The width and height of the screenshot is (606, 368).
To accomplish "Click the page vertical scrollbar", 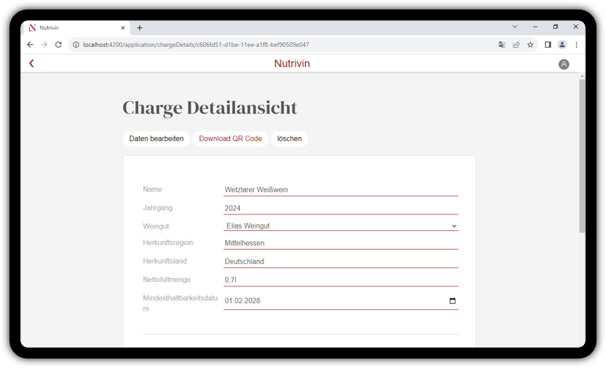I will pyautogui.click(x=581, y=157).
